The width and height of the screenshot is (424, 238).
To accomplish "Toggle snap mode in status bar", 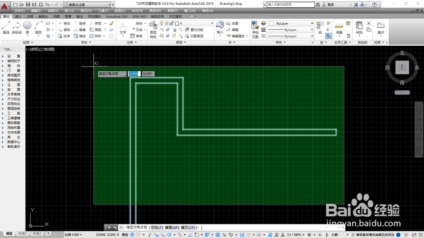I will pos(139,235).
